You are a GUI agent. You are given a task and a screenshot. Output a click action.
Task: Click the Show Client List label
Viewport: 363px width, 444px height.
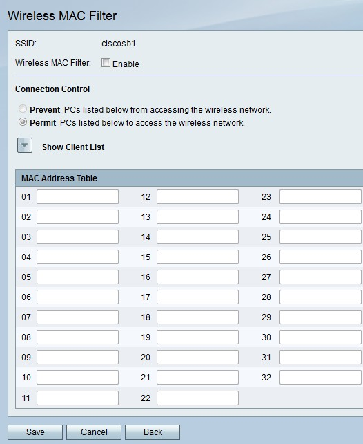[x=73, y=147]
